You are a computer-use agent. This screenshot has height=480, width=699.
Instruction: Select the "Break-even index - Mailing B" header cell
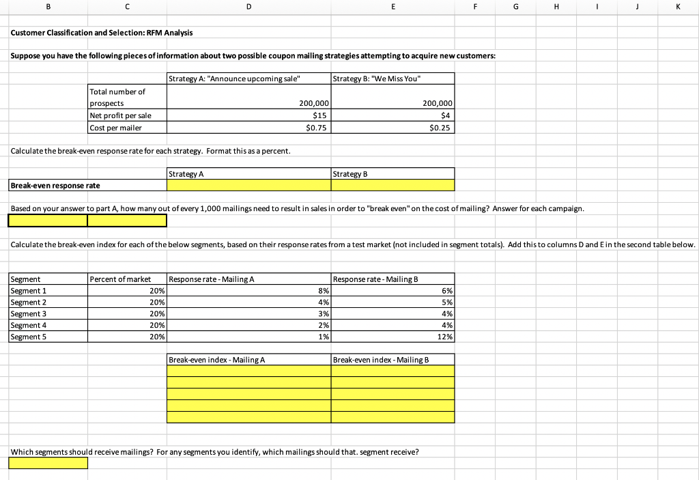(393, 359)
